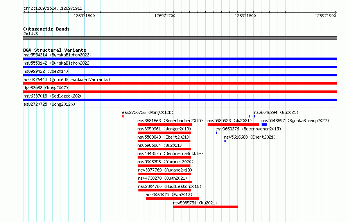Click red bar under nsv2804760
The height and width of the screenshot is (222, 348).
(165, 190)
